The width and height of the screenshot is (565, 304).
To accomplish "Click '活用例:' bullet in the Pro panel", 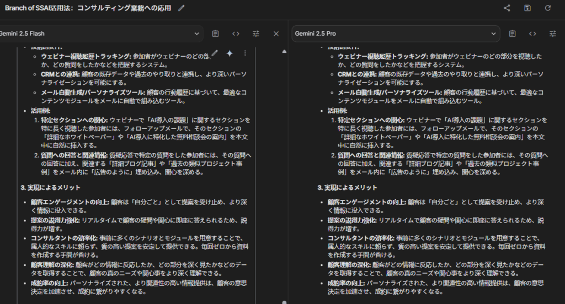I will (x=337, y=111).
